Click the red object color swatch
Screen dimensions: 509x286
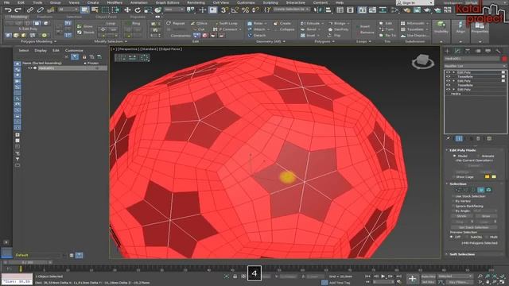(x=504, y=59)
